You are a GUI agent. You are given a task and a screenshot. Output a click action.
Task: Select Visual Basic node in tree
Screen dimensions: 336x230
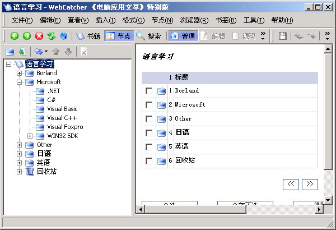pyautogui.click(x=62, y=109)
